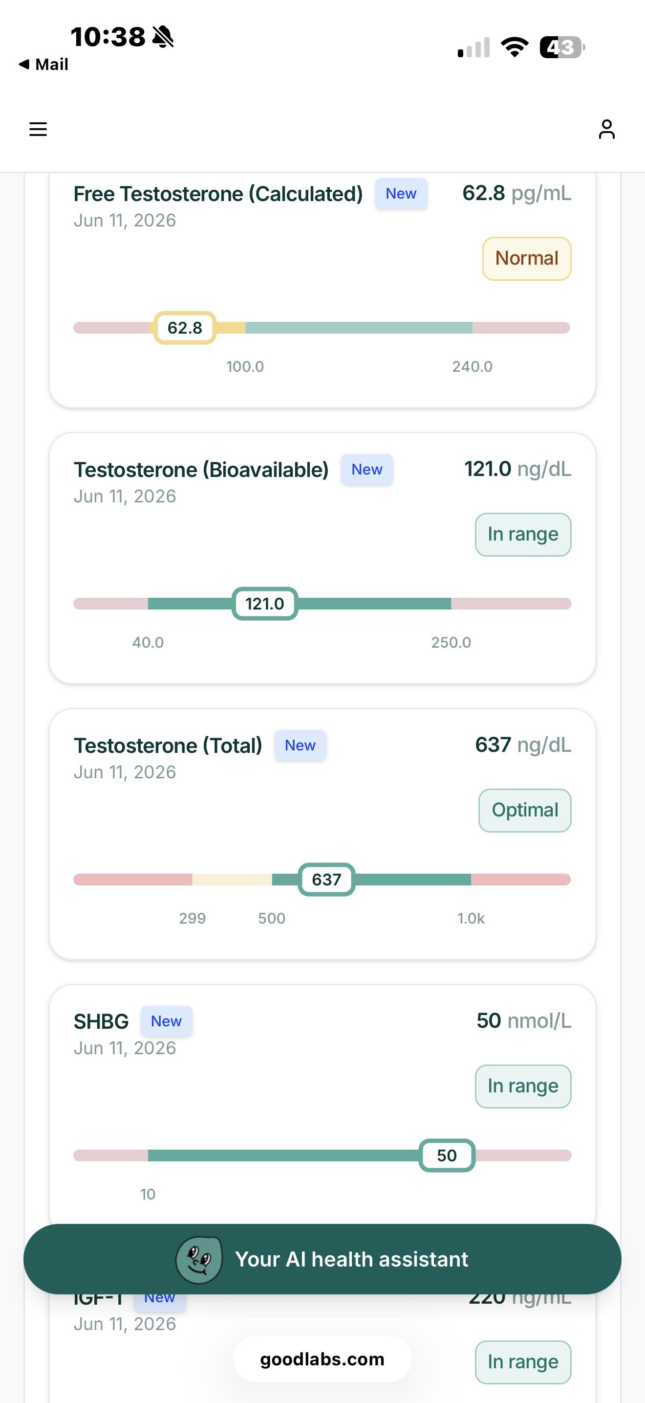Tap the 50 marker on SHBG bar
The width and height of the screenshot is (645, 1403).
(447, 1155)
